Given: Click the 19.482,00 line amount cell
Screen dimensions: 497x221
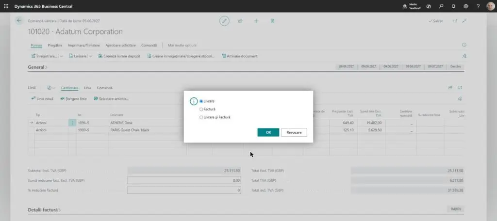Looking at the screenshot, I should click(x=371, y=123).
